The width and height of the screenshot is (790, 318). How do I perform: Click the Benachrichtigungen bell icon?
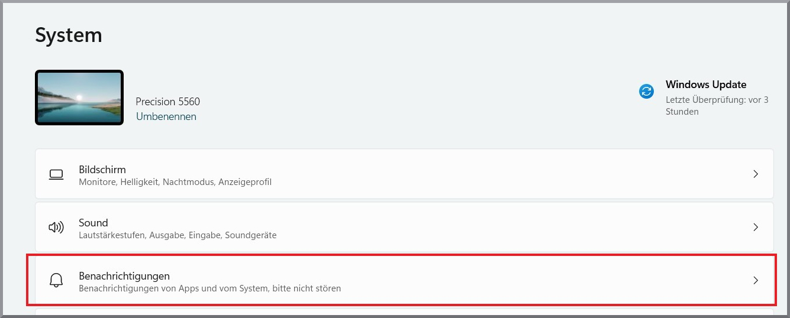(56, 281)
